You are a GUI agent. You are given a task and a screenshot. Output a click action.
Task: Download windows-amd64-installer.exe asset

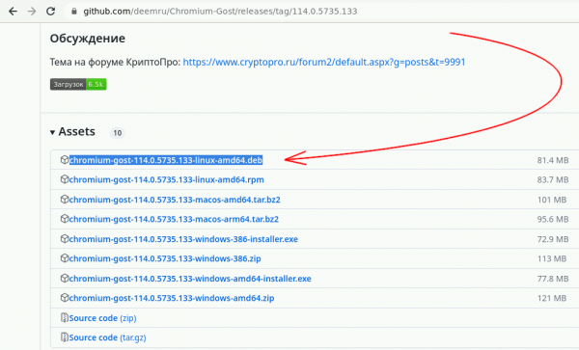pyautogui.click(x=190, y=279)
